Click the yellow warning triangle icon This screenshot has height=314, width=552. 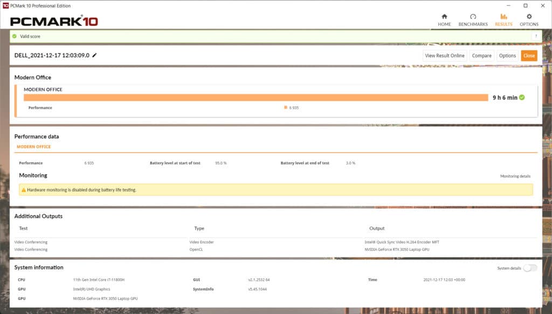pyautogui.click(x=24, y=190)
